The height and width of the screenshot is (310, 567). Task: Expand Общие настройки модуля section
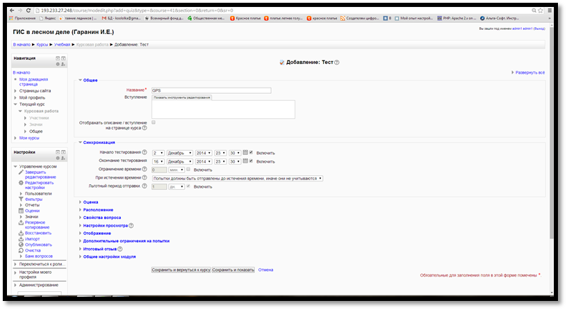(109, 256)
